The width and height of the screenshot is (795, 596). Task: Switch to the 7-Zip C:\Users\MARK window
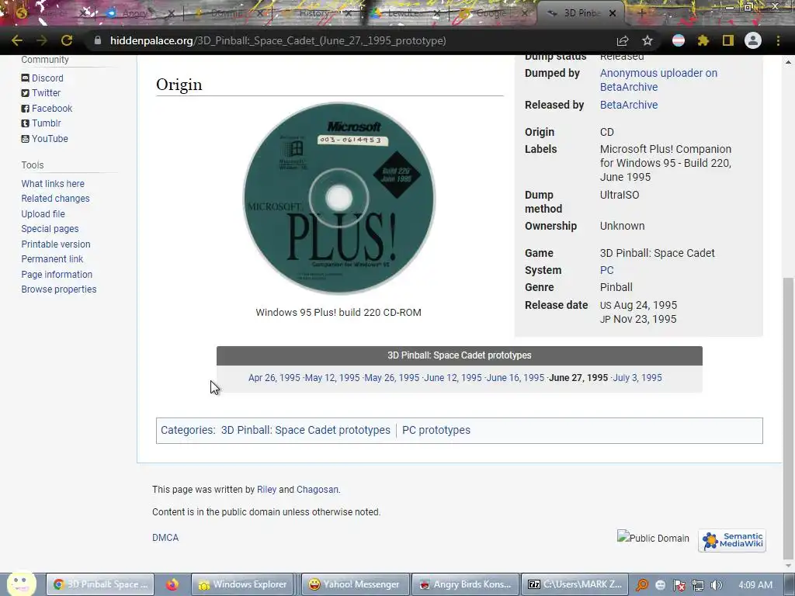(575, 584)
